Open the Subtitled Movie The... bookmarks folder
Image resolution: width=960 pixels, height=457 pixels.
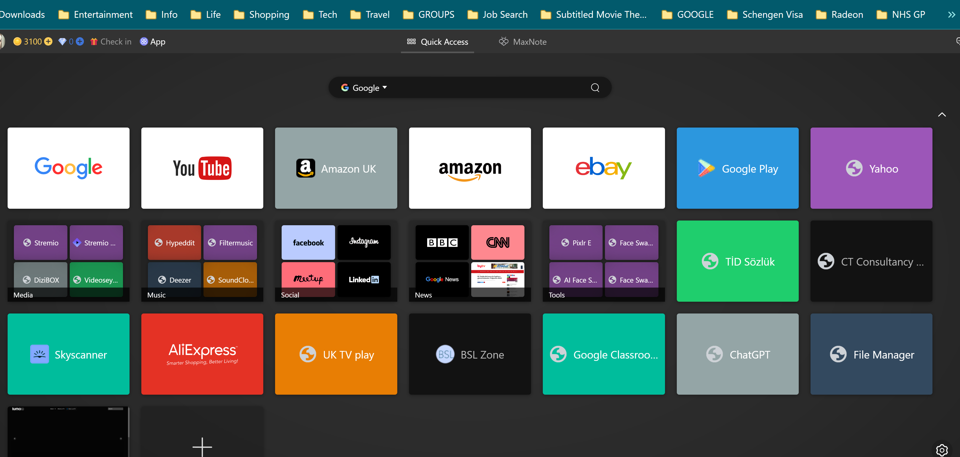coord(594,14)
